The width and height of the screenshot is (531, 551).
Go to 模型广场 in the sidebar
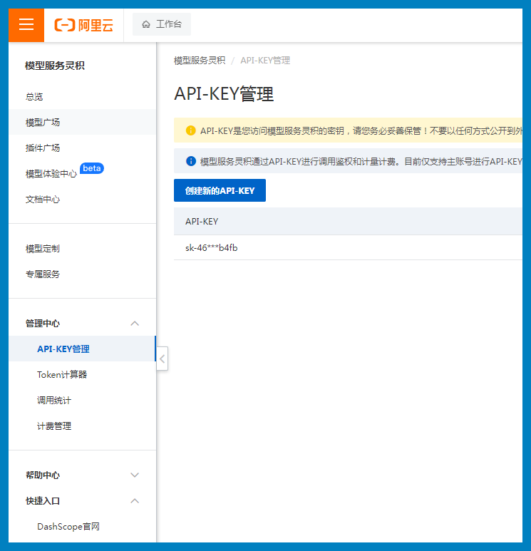tap(43, 123)
